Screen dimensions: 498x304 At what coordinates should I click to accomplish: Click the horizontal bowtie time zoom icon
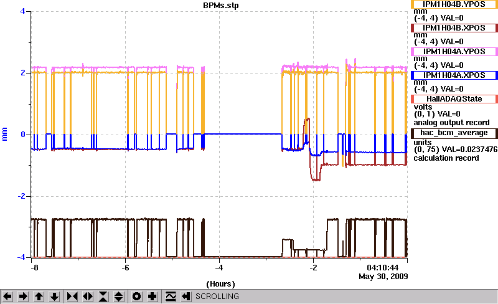72,297
